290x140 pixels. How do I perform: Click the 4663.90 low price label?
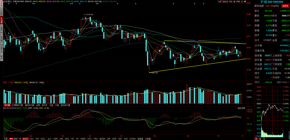[x=154, y=73]
